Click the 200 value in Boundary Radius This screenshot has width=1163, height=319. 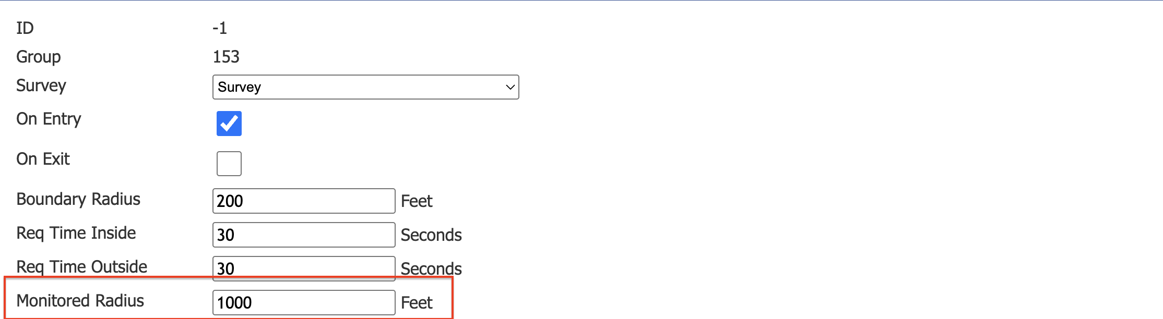[230, 201]
